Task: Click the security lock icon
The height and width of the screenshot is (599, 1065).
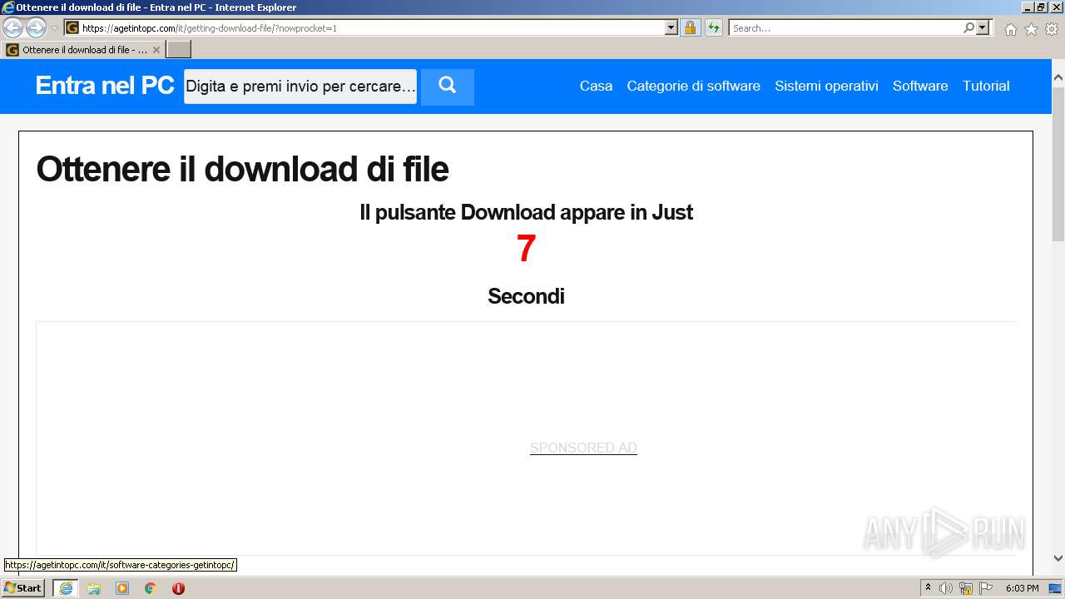Action: point(690,27)
